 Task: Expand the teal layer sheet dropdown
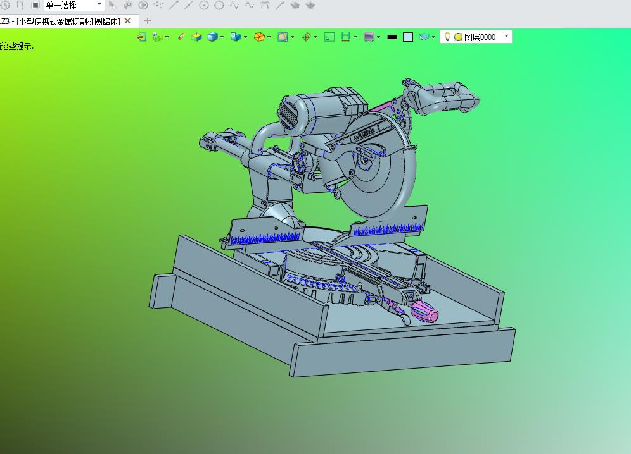click(x=433, y=37)
